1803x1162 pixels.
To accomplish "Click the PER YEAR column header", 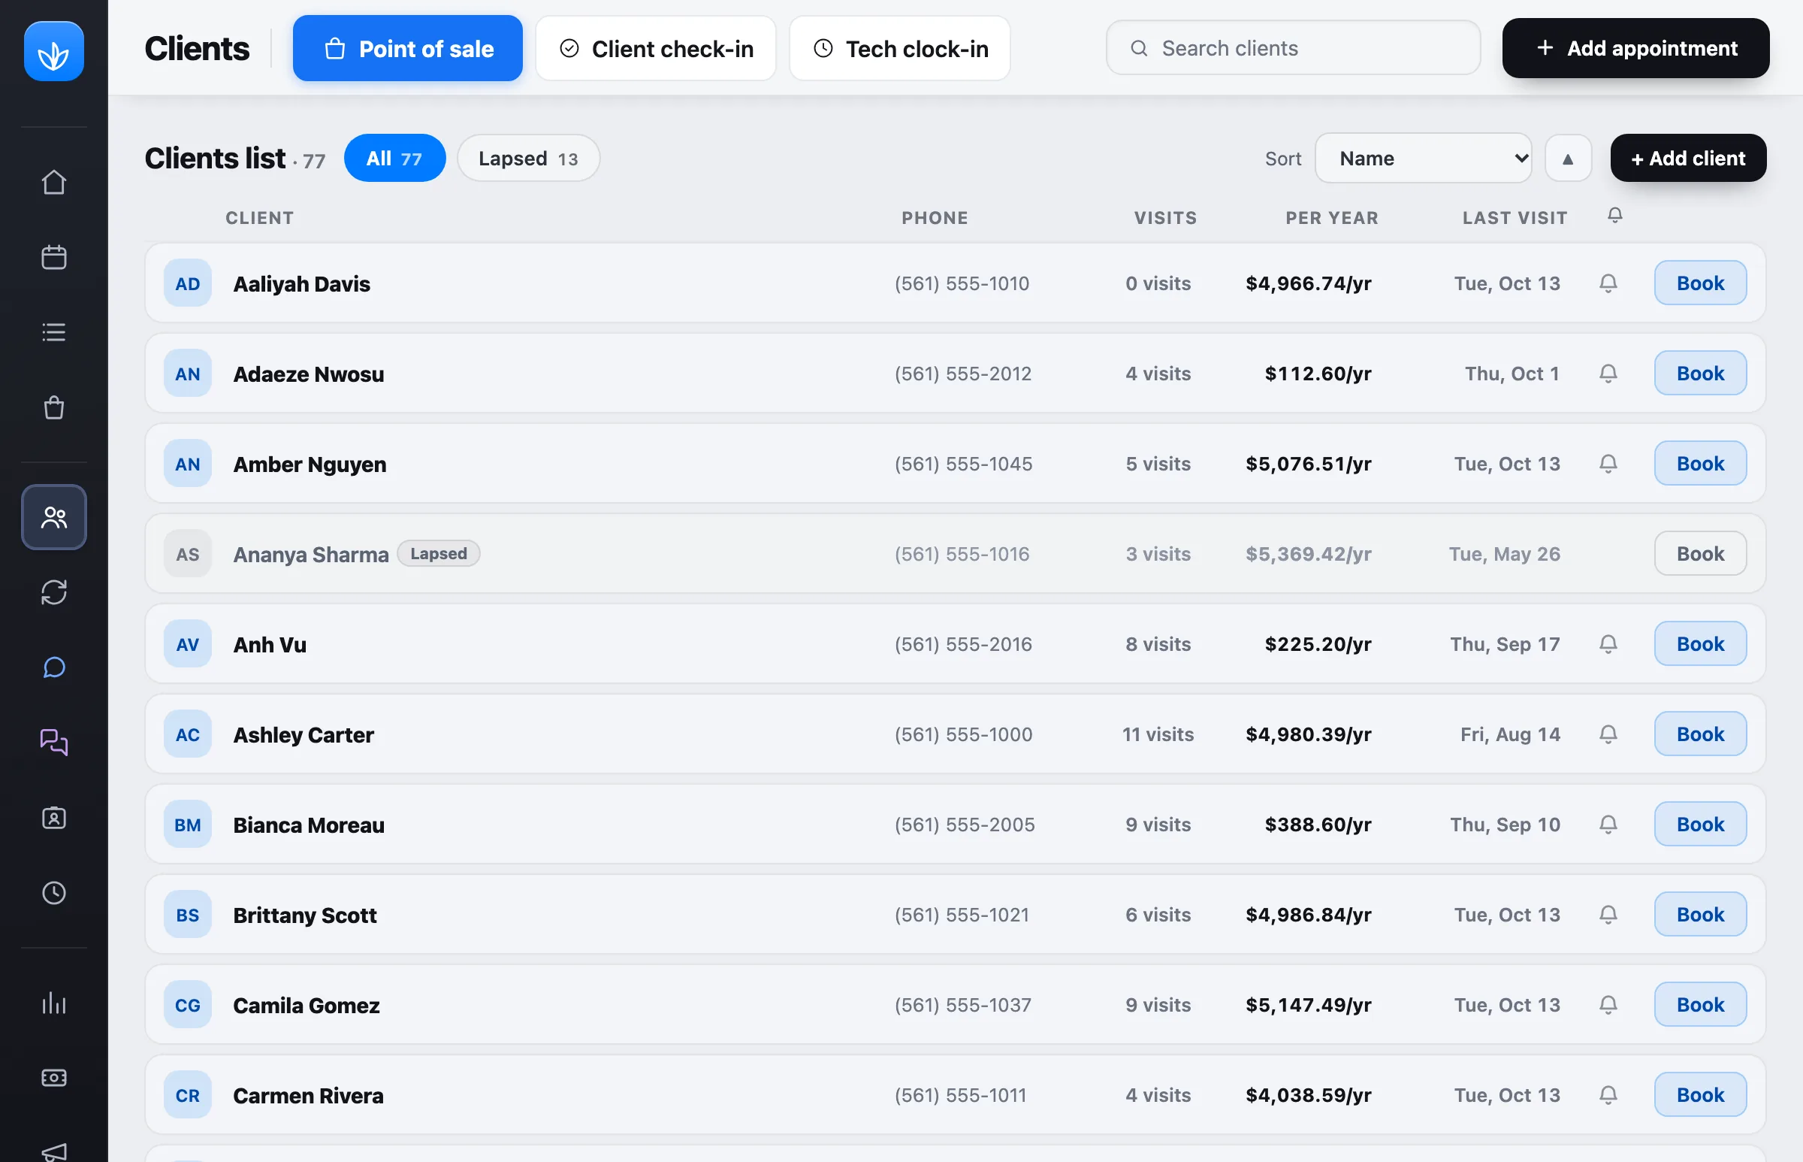I will pos(1332,218).
